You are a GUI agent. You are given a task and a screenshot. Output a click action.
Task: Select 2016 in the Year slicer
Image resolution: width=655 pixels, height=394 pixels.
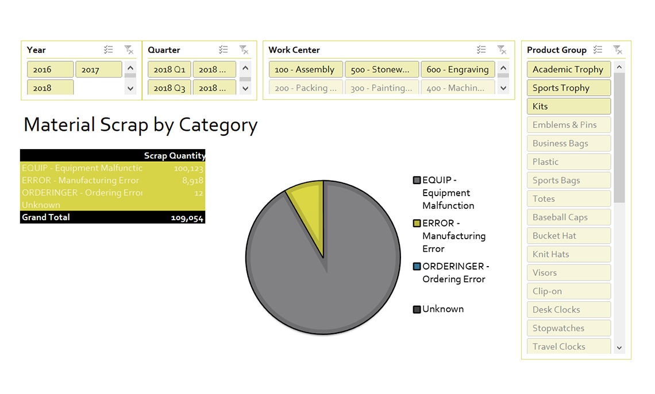click(50, 69)
